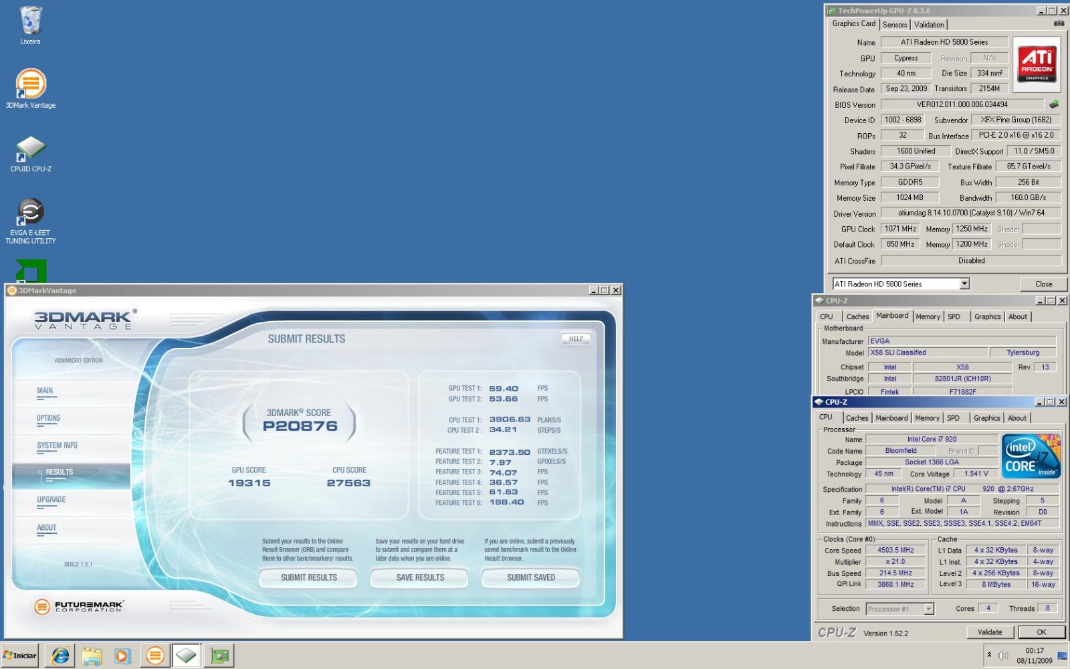Click the CPU score value 27563
1070x669 pixels.
click(x=348, y=483)
